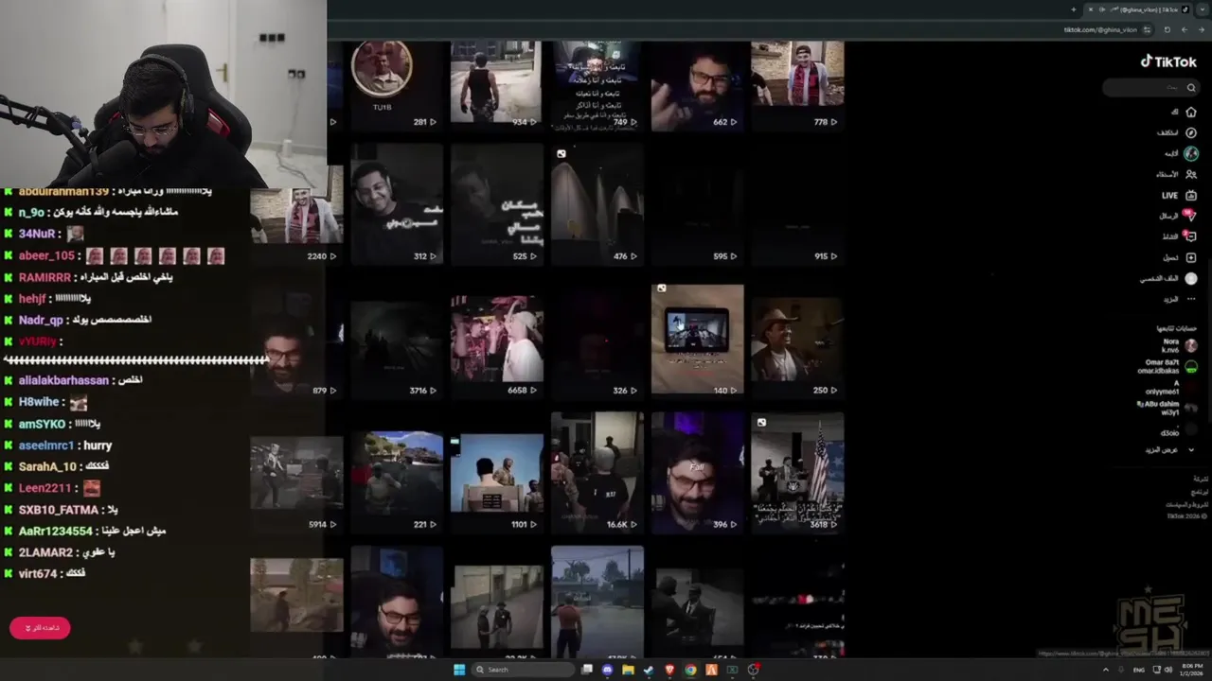
Task: Open the video thumbnail with 778 views
Action: click(797, 85)
